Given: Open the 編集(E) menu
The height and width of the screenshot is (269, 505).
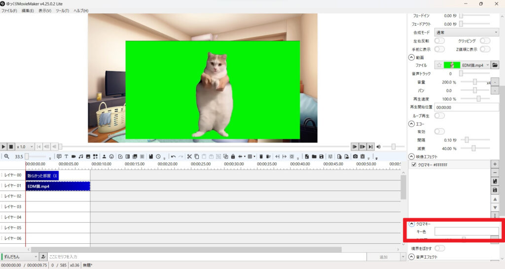Looking at the screenshot, I should point(28,11).
